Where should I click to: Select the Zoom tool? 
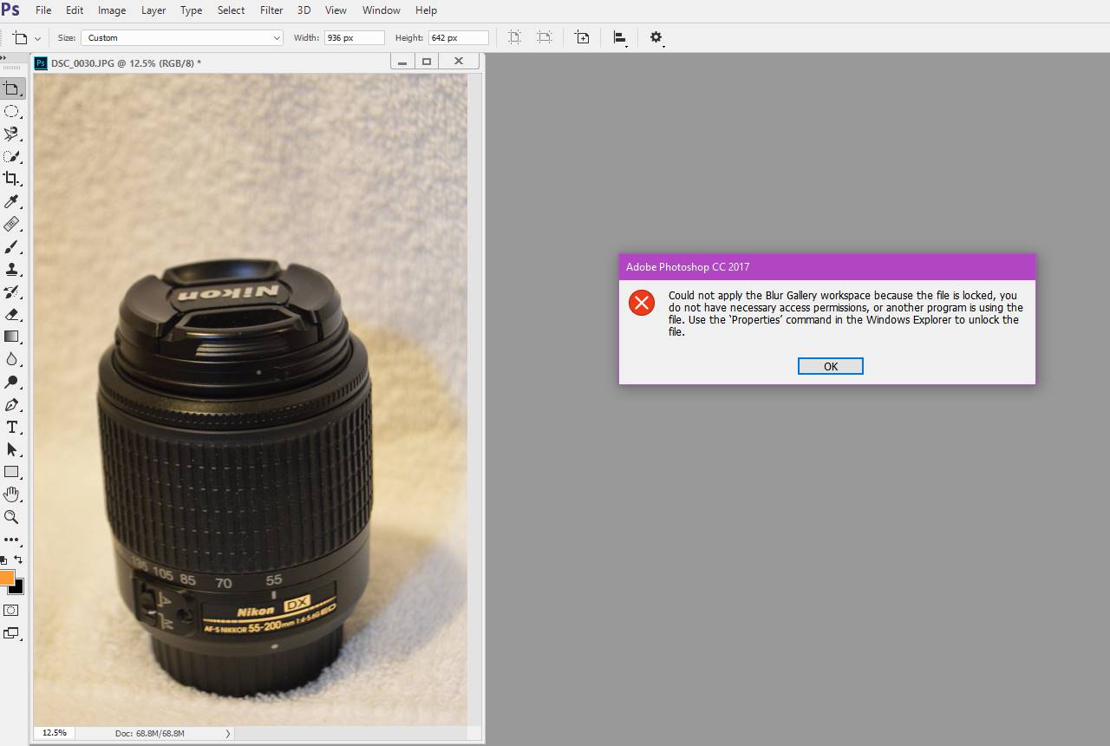tap(12, 517)
